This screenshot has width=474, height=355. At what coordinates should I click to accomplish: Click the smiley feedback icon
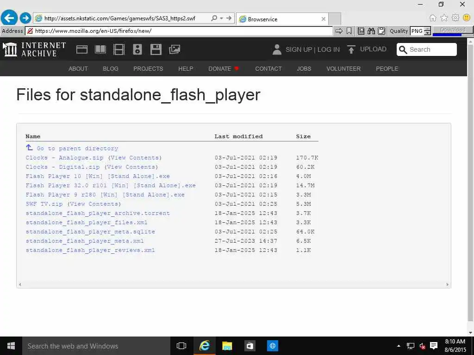[x=467, y=18]
